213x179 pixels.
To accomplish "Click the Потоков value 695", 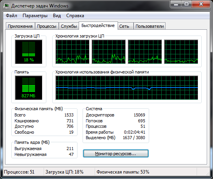I will pyautogui.click(x=142, y=121).
